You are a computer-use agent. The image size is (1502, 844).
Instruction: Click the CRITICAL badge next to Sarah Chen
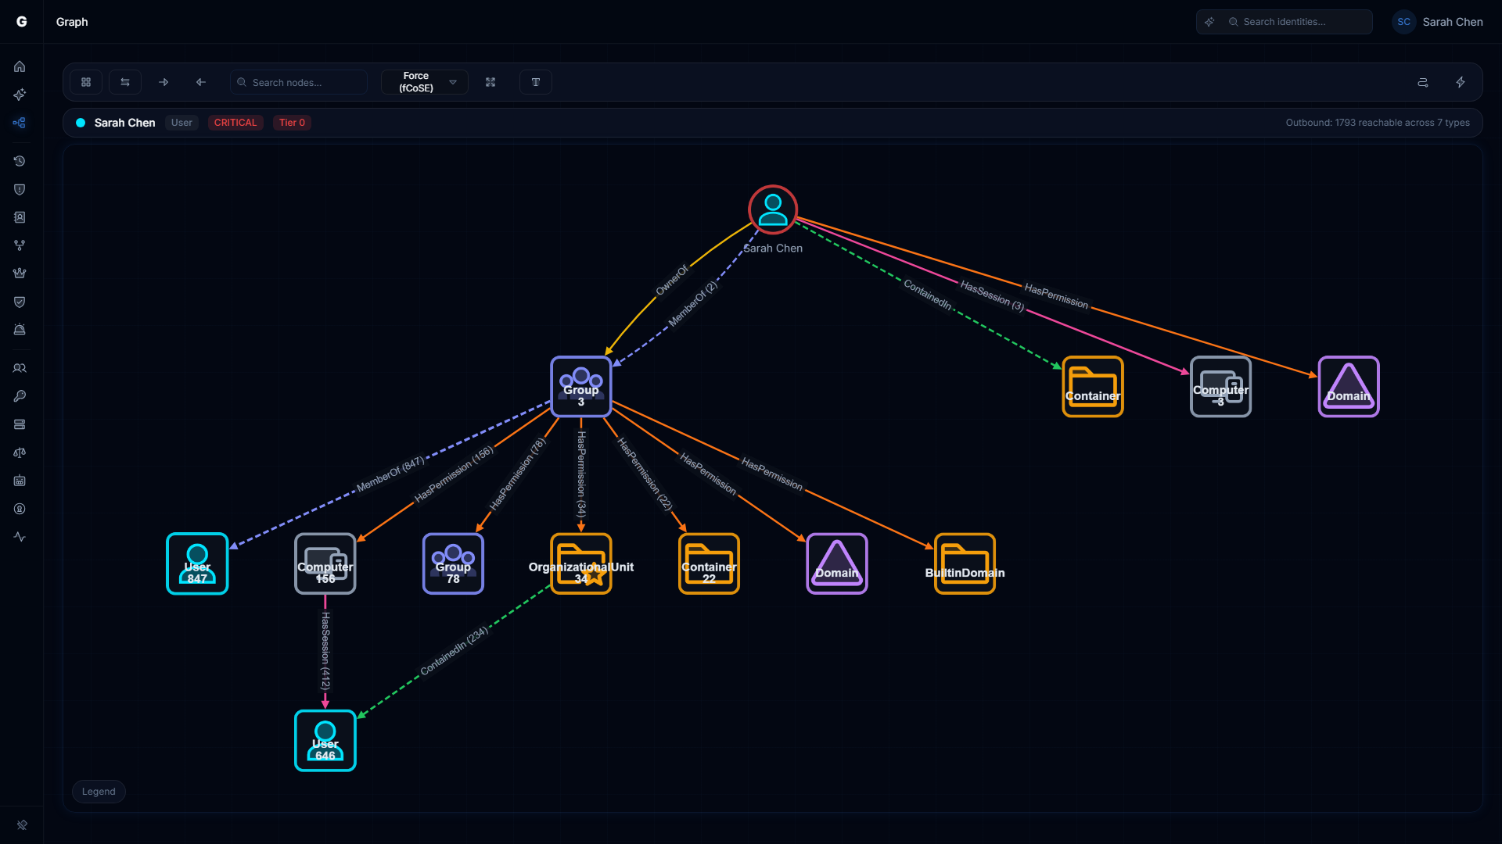235,122
